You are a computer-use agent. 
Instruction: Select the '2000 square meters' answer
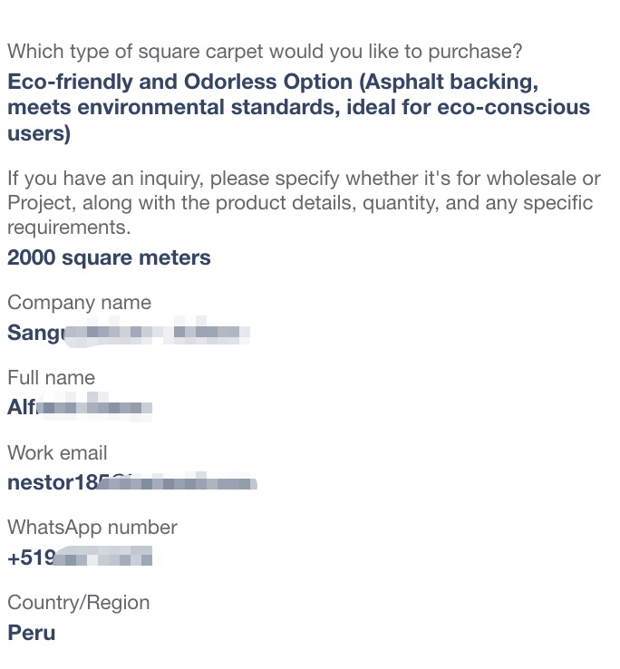[109, 257]
